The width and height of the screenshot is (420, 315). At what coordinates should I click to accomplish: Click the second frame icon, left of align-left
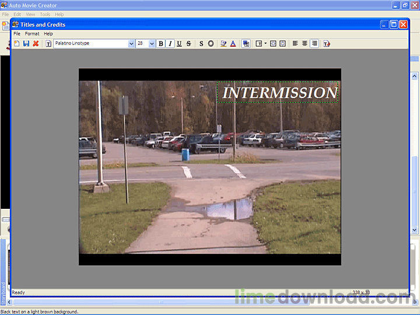pyautogui.click(x=282, y=43)
